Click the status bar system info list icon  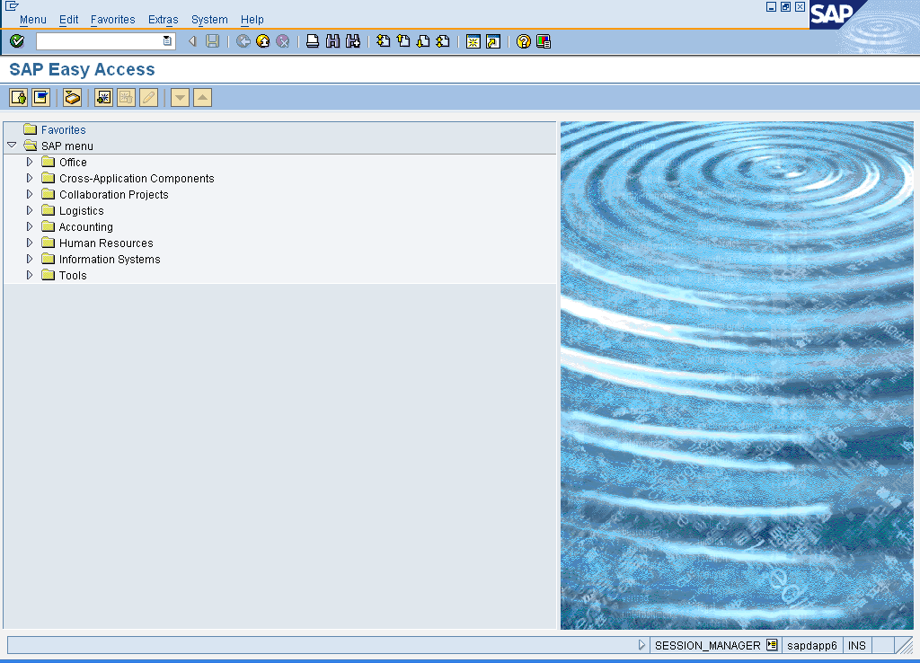[772, 645]
